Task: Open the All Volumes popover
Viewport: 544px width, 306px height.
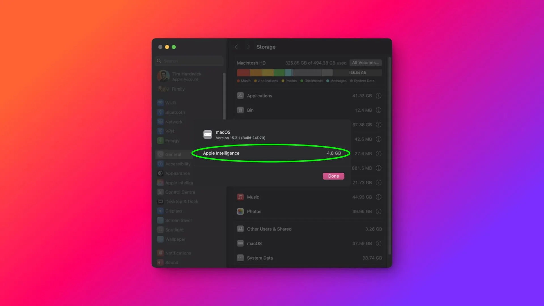Action: 366,63
